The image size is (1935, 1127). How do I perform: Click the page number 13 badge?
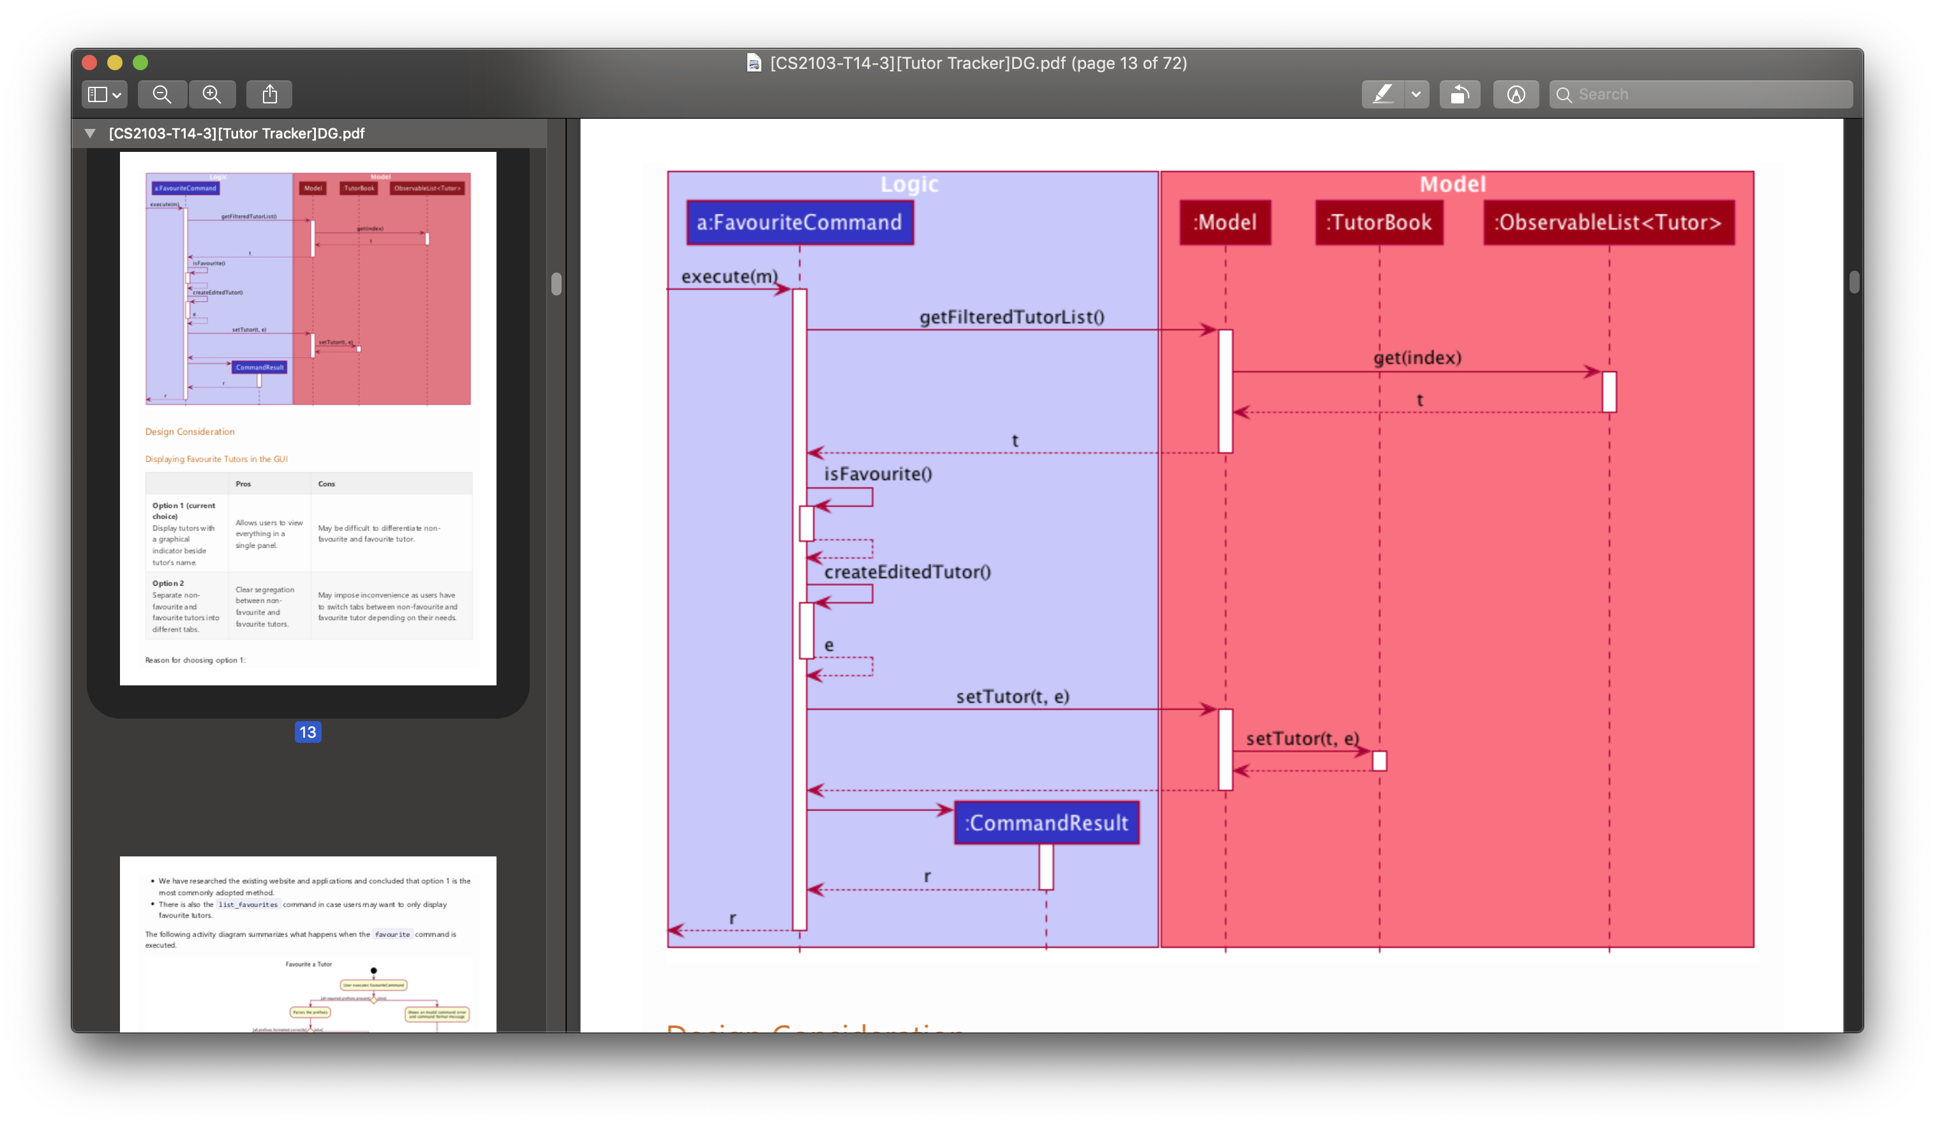pos(308,733)
